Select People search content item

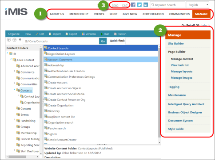point(101,128)
